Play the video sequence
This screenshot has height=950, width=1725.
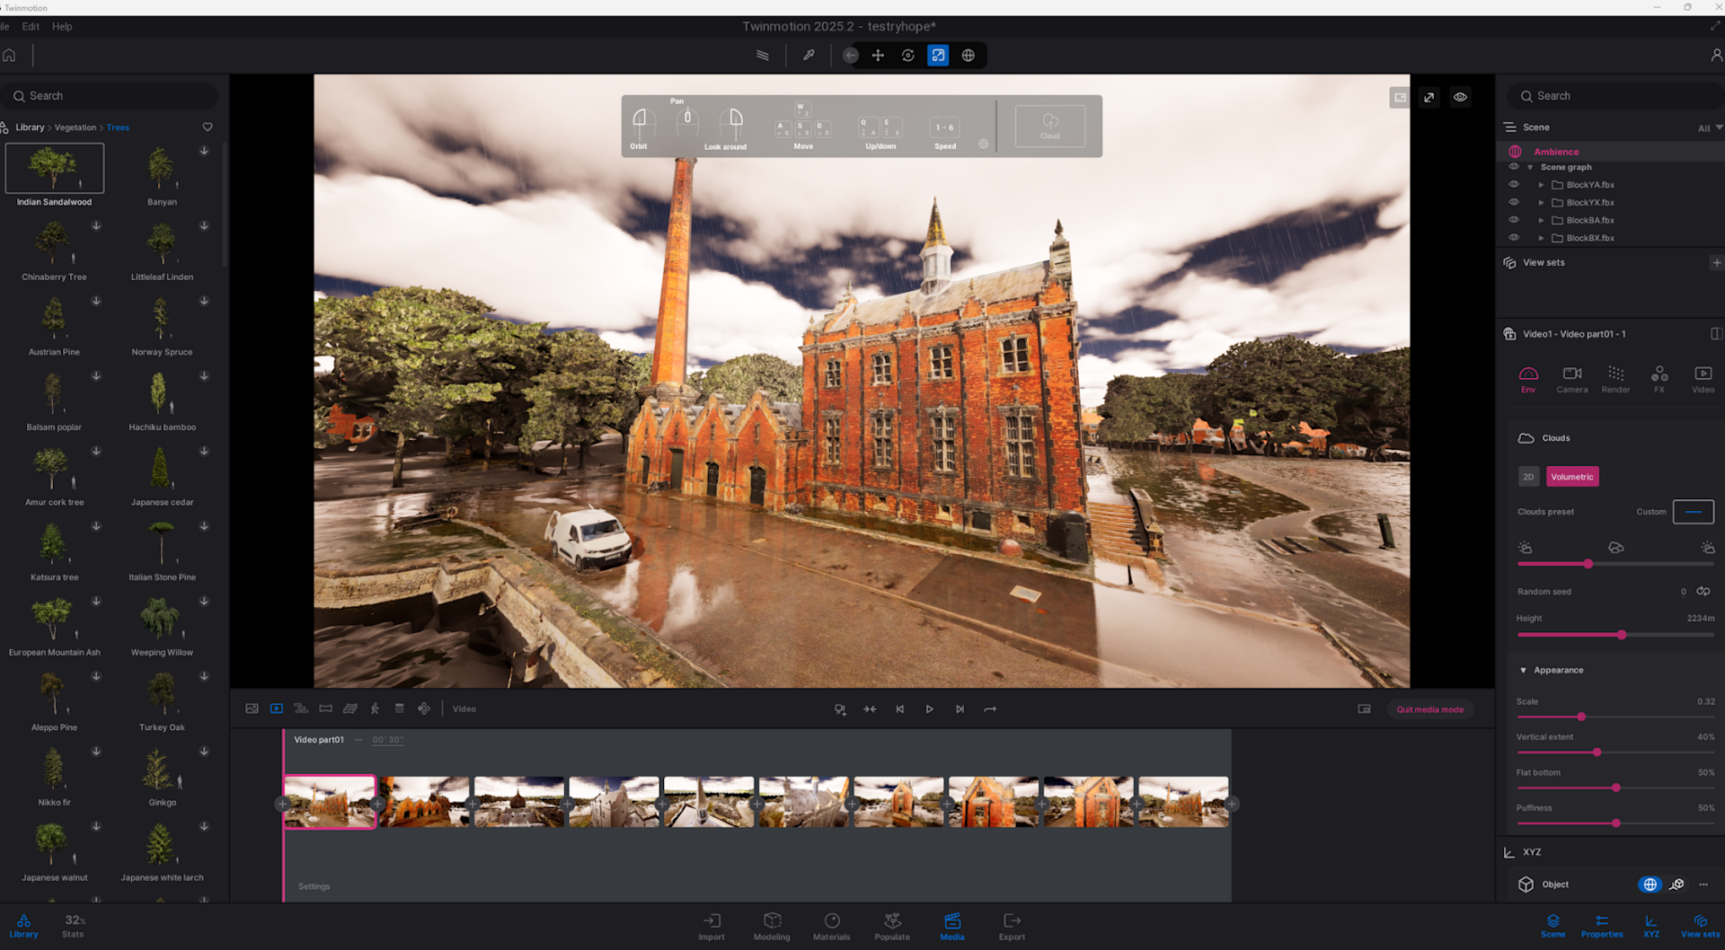929,709
